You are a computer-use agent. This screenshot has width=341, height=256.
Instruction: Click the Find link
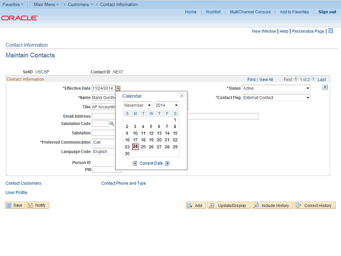coord(251,79)
